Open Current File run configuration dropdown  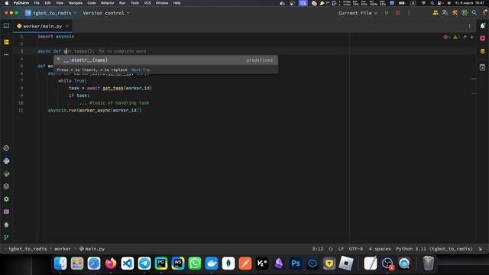[x=358, y=13]
